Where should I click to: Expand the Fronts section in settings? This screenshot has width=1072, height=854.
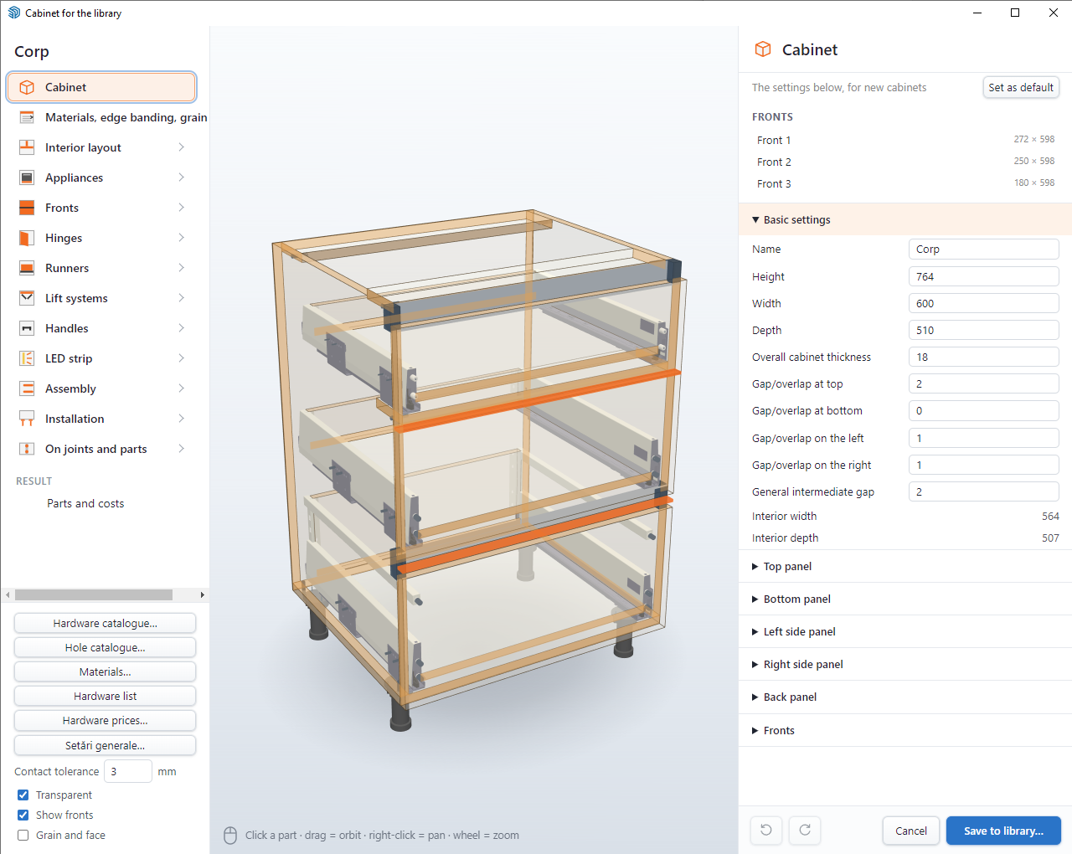[x=905, y=731]
